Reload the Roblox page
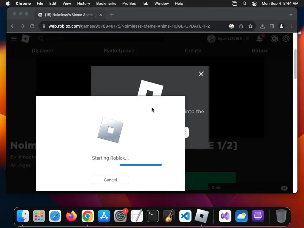Viewport: 304px width, 228px height. click(x=32, y=26)
